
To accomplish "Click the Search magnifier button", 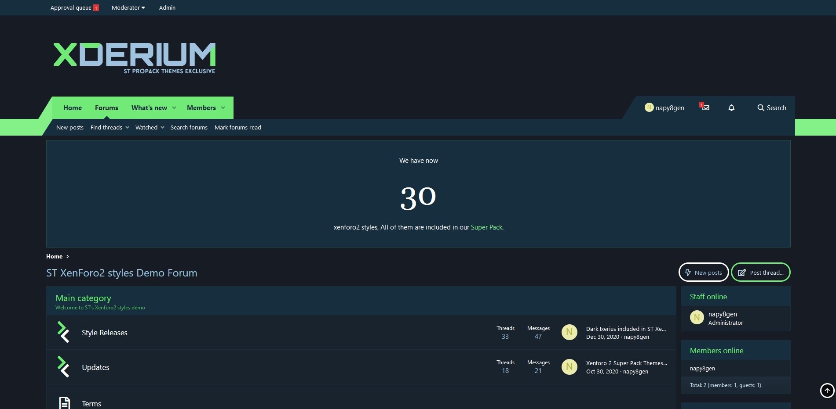I will [772, 108].
